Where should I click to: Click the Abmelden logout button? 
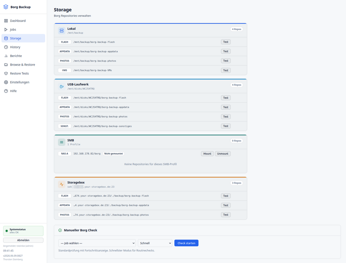(x=23, y=240)
